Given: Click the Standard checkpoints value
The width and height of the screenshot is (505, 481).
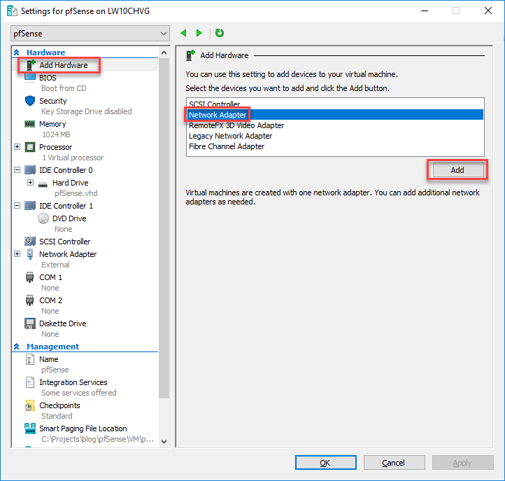Looking at the screenshot, I should 57,416.
